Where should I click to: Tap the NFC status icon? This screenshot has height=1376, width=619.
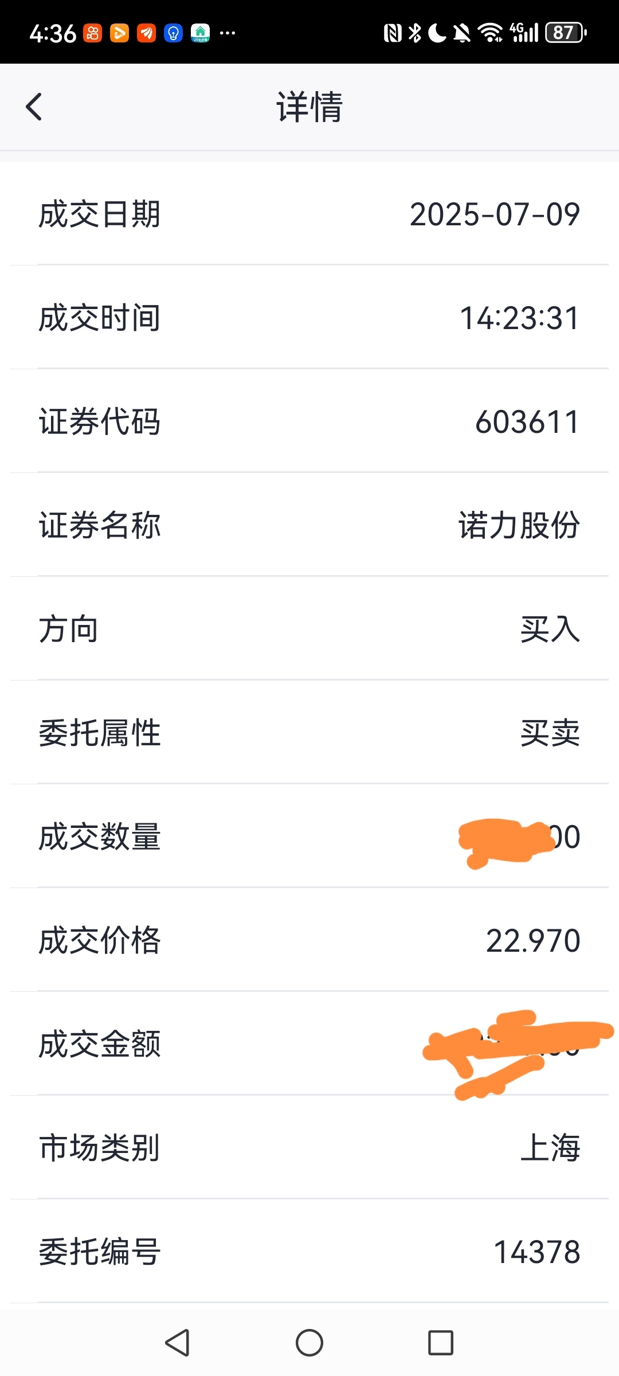click(x=393, y=33)
